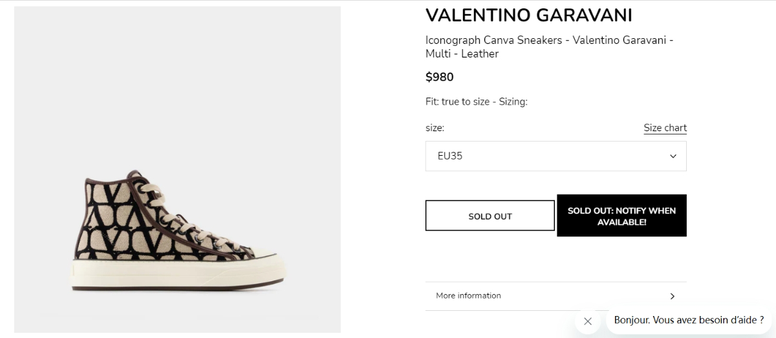Click the size: label
The image size is (776, 338).
(x=435, y=128)
